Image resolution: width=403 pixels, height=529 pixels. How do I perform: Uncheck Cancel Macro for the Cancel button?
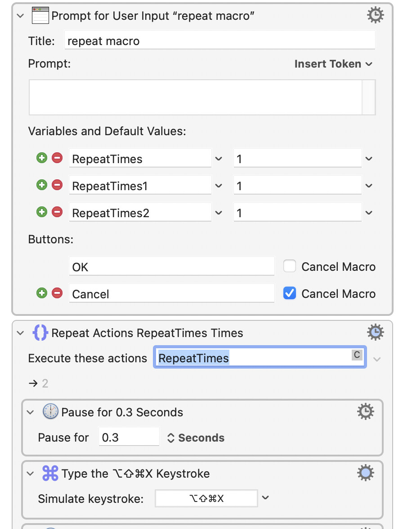(290, 293)
